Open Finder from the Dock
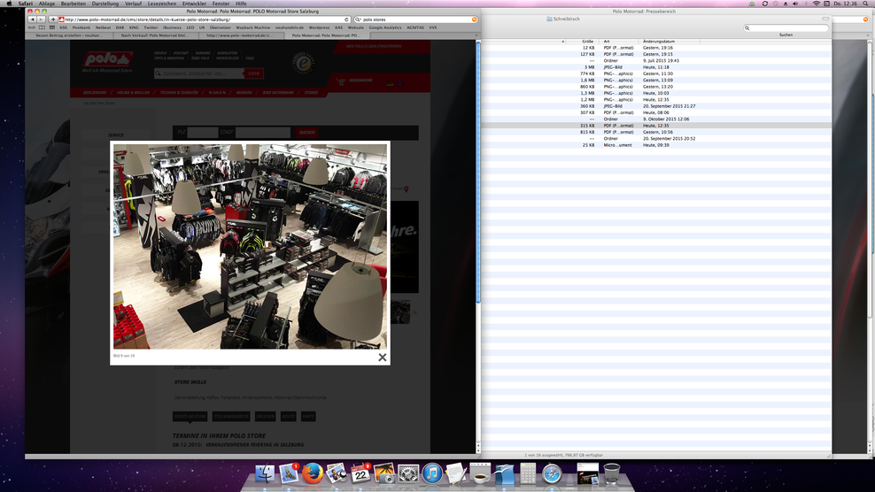Screen dimensions: 875x492 [265, 473]
